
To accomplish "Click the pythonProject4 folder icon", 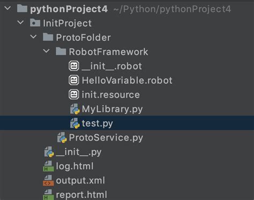I will [x=22, y=9].
